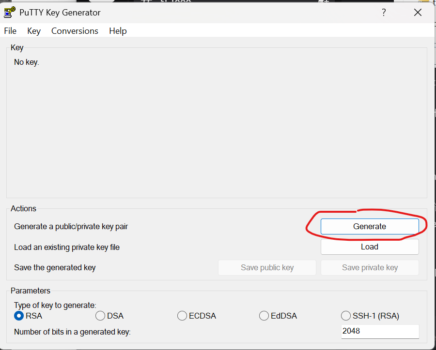
Task: Close the PuTTY Key Generator window
Action: coord(418,13)
